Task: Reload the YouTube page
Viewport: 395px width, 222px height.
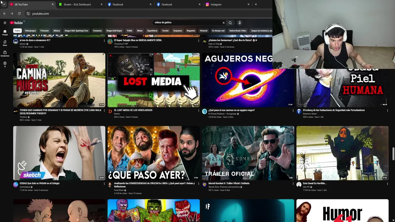Action: click(x=19, y=14)
